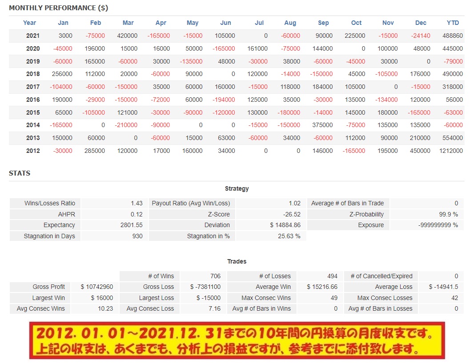Click the Strategy subsection title
This screenshot has width=473, height=364.
click(237, 189)
